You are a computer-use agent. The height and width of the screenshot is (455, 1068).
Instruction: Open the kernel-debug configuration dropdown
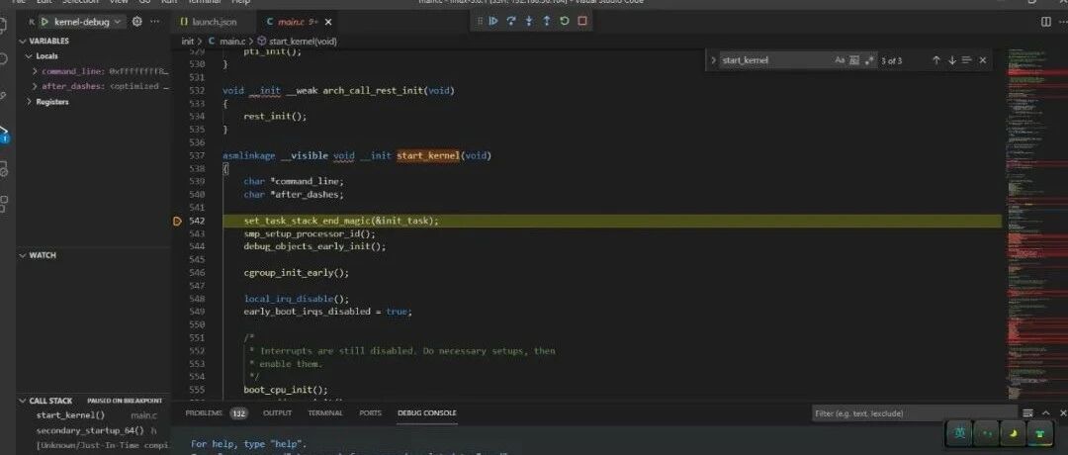point(89,22)
